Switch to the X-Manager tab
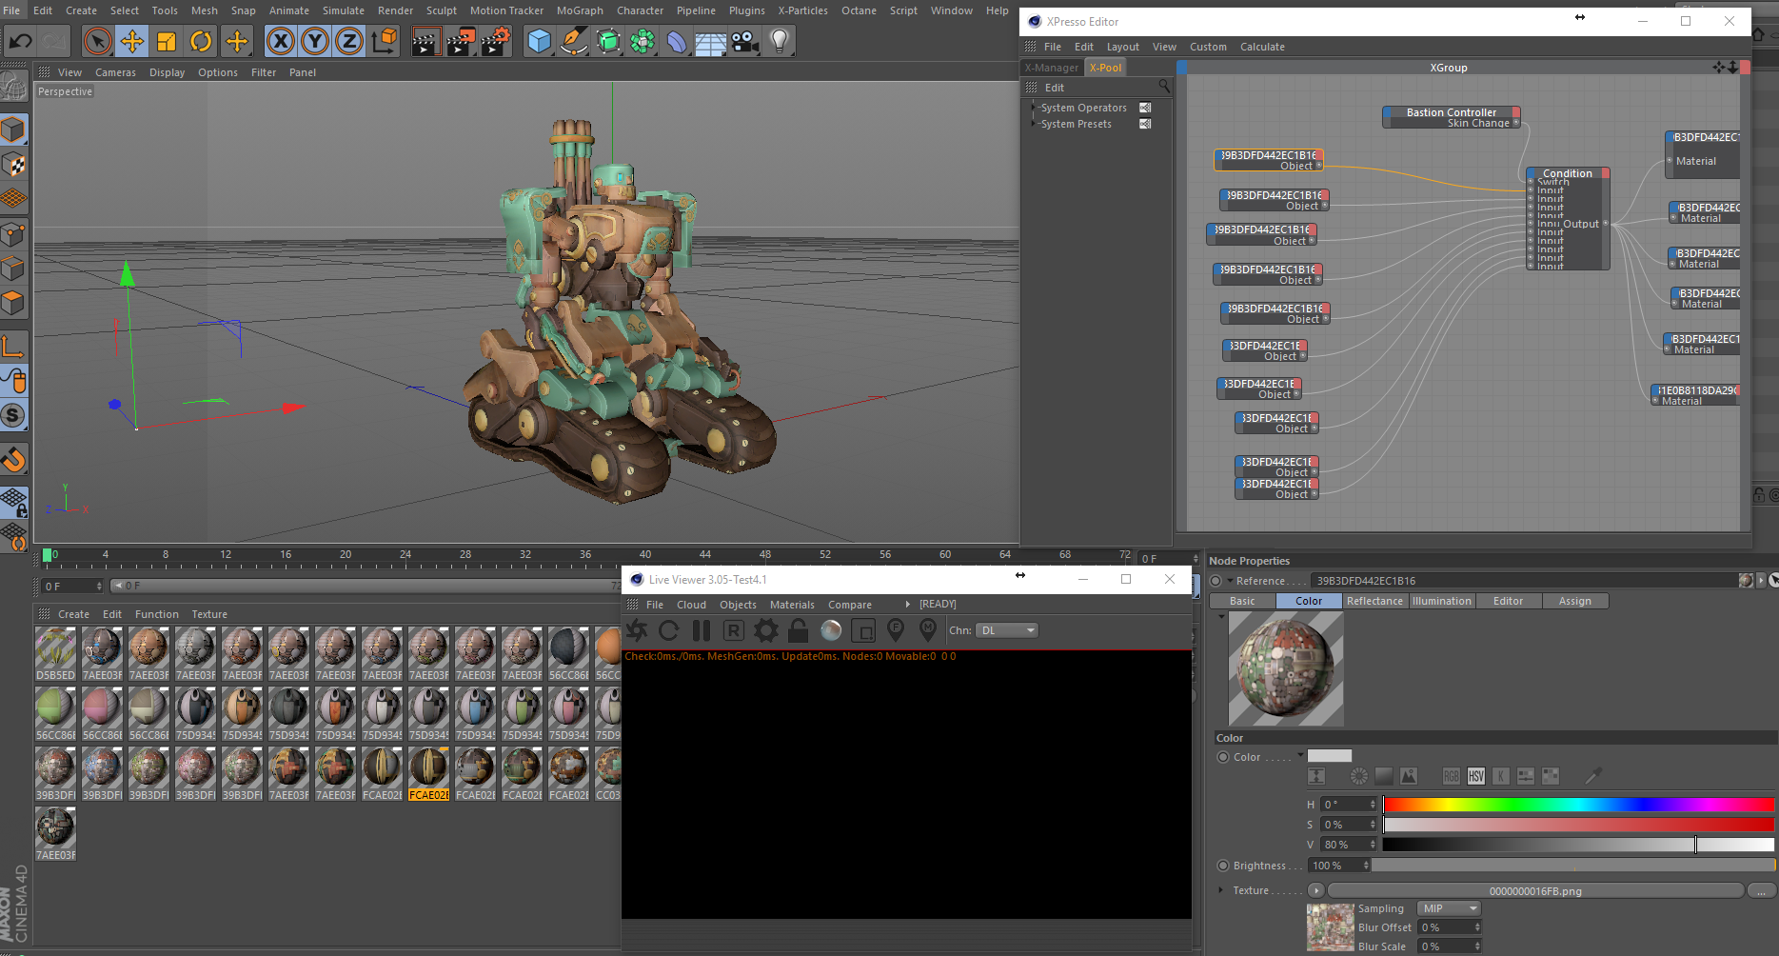This screenshot has width=1779, height=956. click(1052, 68)
